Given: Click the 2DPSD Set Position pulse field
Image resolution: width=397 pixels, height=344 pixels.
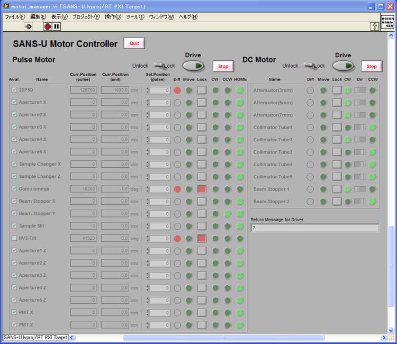Looking at the screenshot, I should (160, 90).
